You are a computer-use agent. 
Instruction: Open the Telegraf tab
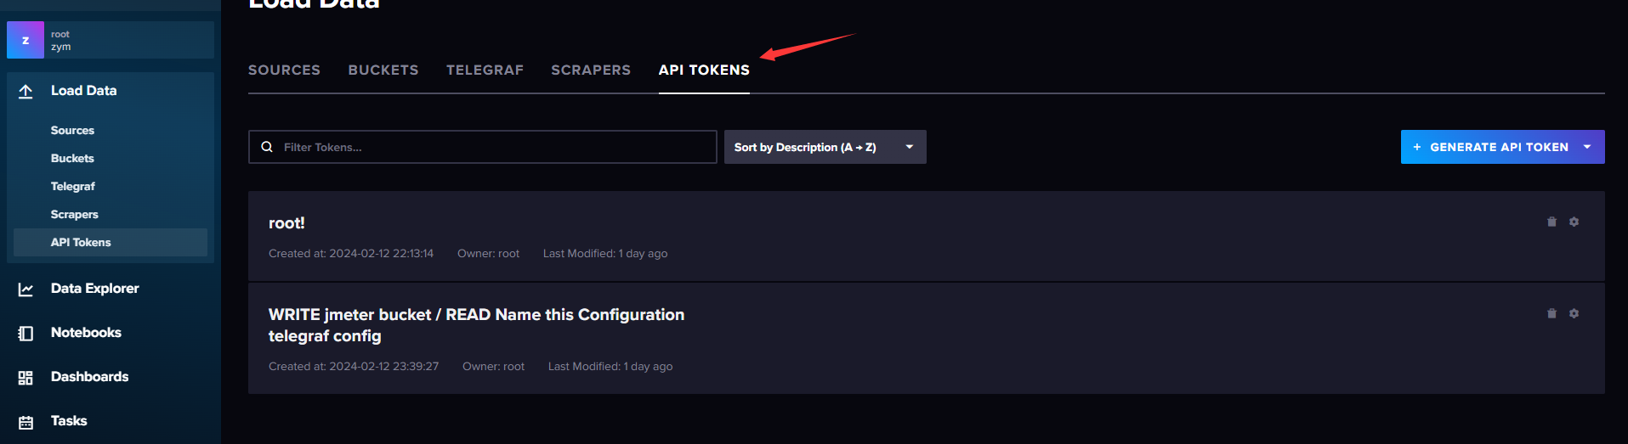click(485, 70)
